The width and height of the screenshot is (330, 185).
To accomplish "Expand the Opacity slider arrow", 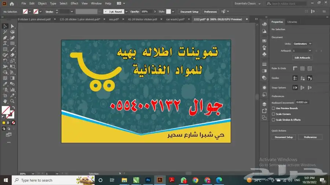I will (x=155, y=12).
